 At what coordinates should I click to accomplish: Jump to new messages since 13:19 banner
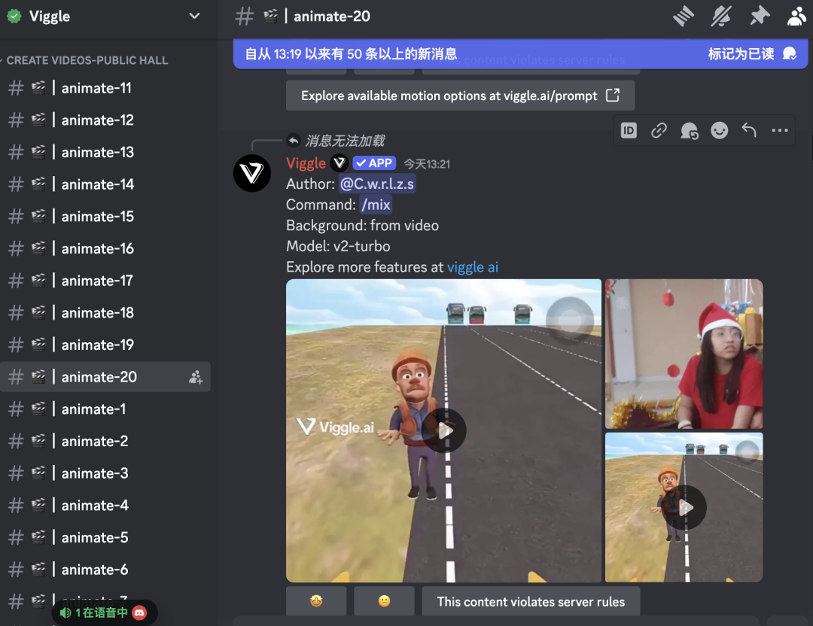351,53
